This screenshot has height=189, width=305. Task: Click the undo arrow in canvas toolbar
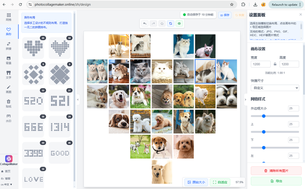click(145, 24)
